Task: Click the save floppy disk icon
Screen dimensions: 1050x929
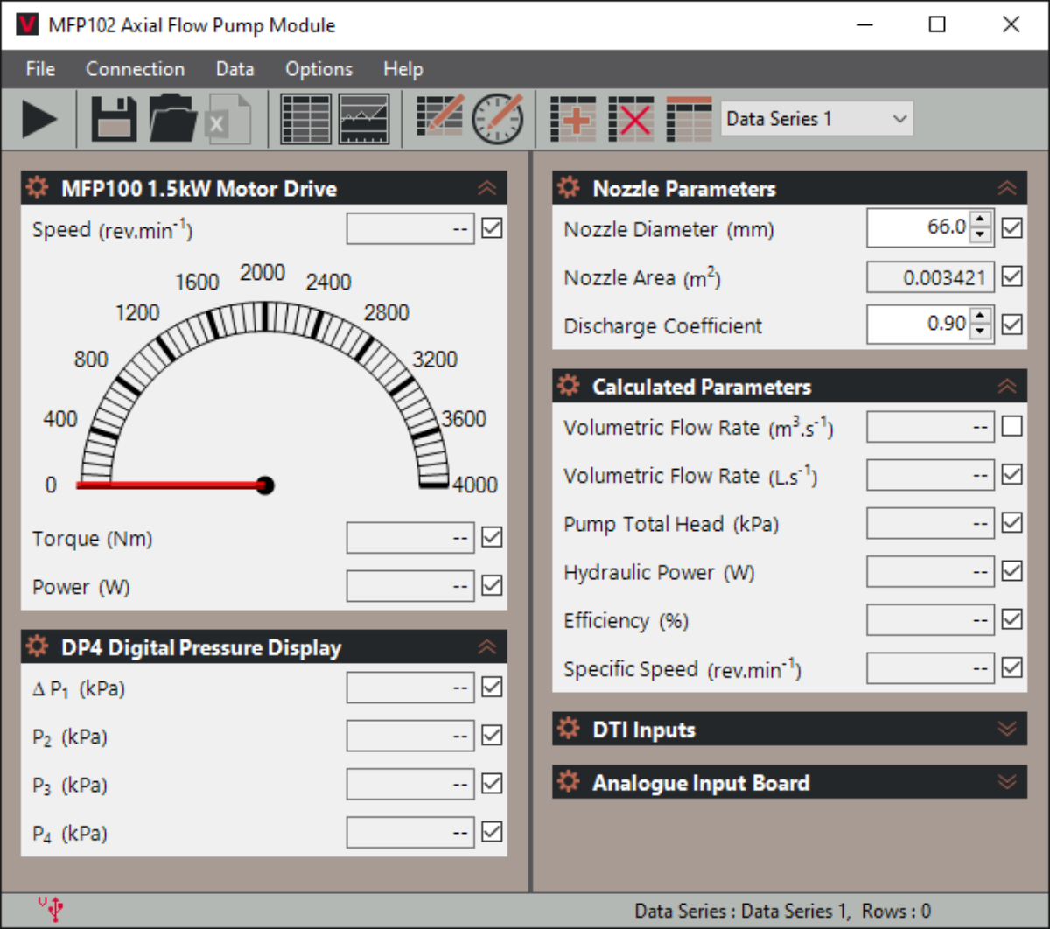Action: coord(114,119)
